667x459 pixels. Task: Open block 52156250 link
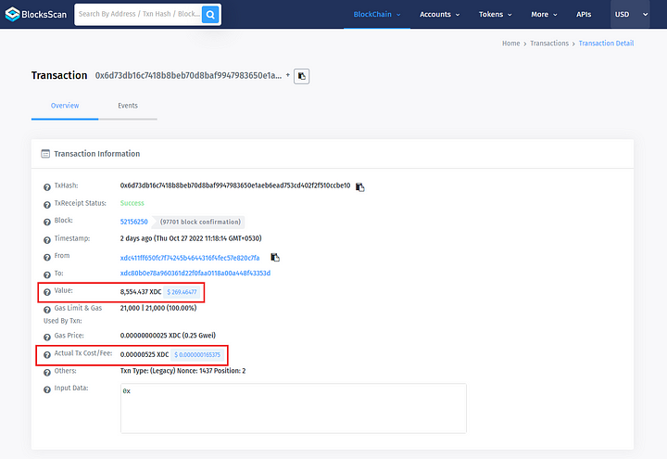tap(133, 222)
